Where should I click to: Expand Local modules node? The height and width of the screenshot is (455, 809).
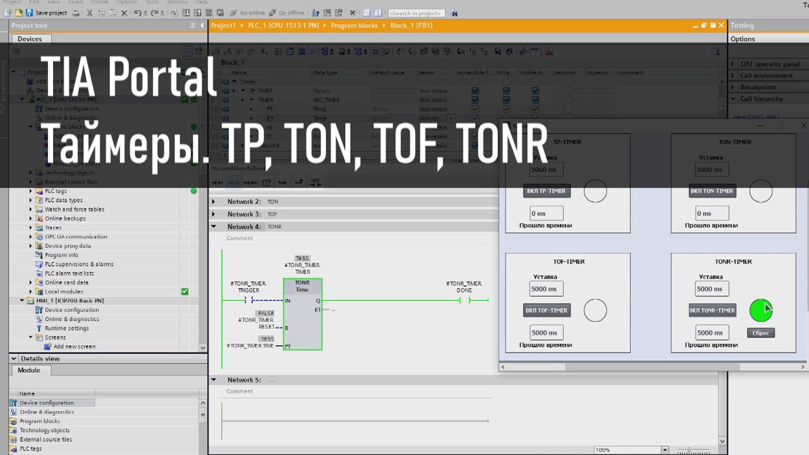[x=30, y=292]
